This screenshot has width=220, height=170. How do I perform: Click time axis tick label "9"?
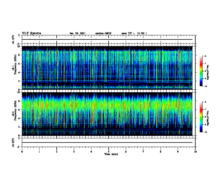[x=178, y=152]
